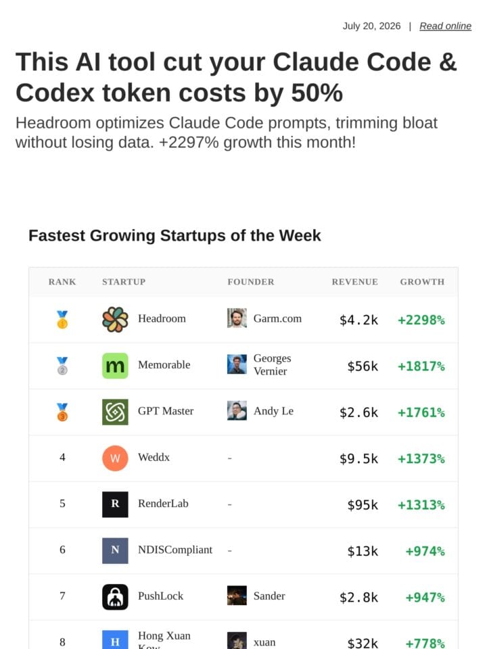Open Garm.com founder avatar photo
Viewport: 487px width, 649px height.
[237, 318]
